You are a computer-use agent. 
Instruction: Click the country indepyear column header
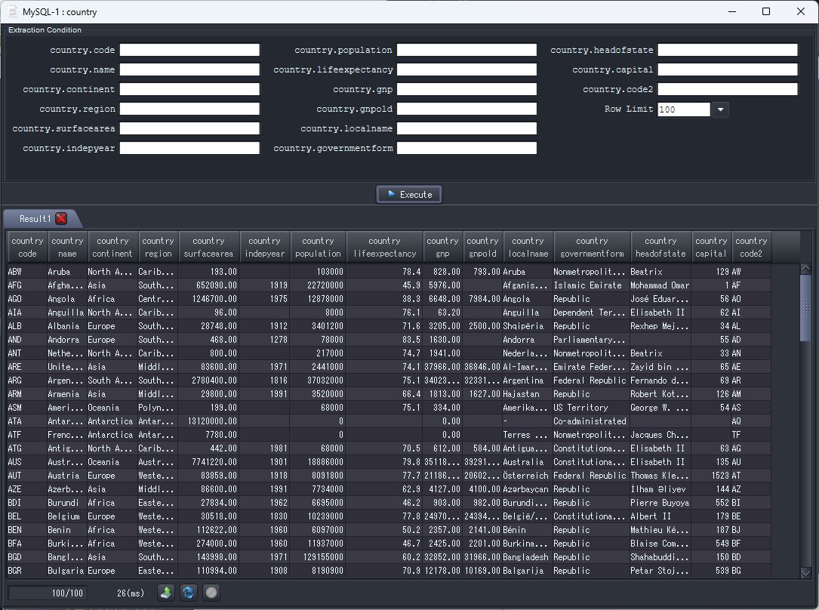click(265, 247)
